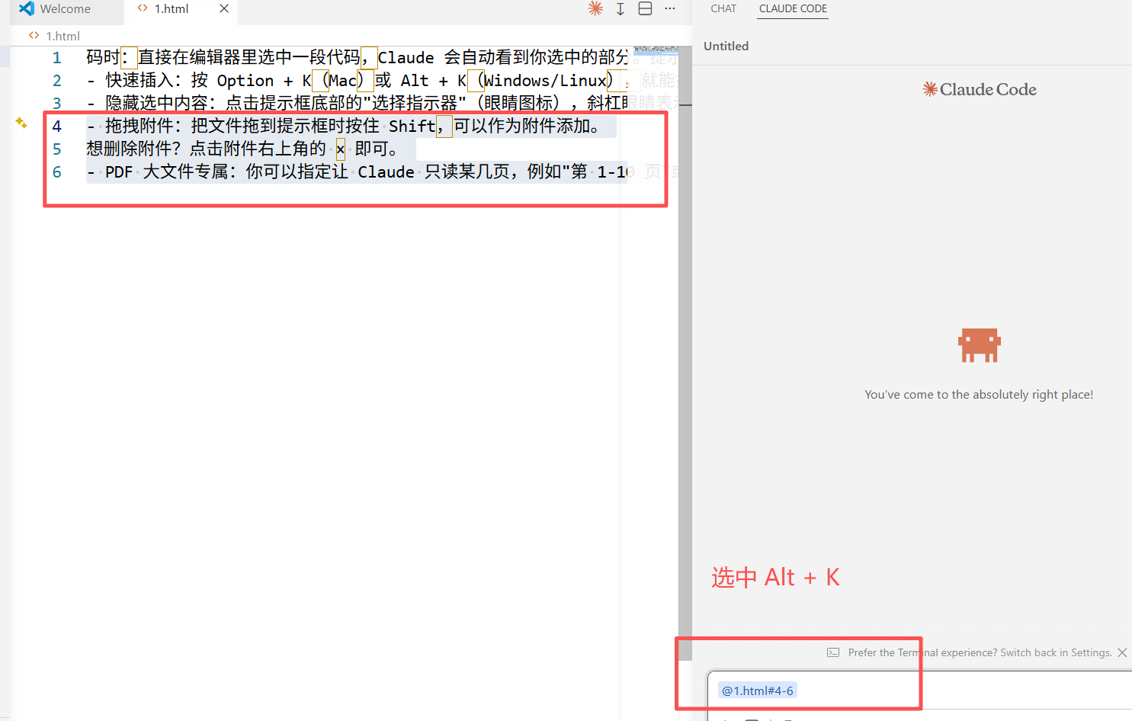
Task: Open Claude Code from the editor toolbar icon
Action: [595, 8]
